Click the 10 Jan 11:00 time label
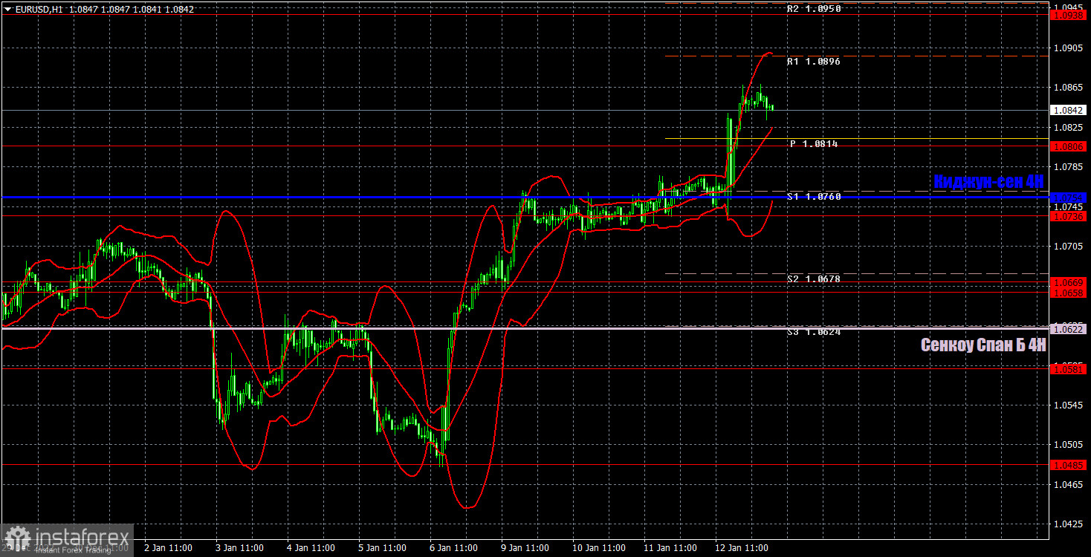 [x=598, y=548]
